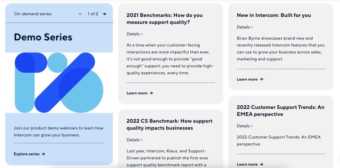Go to previous on-demand series arrow
The image size is (340, 168).
point(80,14)
